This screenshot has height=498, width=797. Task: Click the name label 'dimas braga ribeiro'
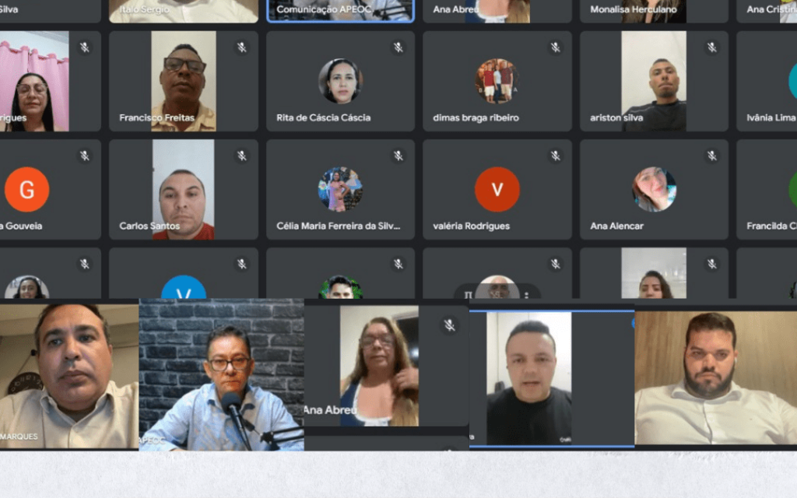click(476, 117)
